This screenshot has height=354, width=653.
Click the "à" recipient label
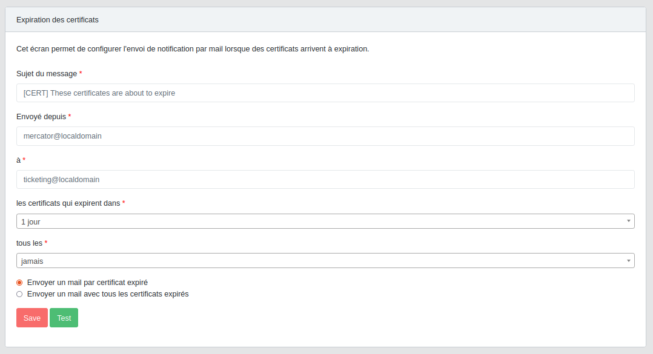click(x=18, y=160)
